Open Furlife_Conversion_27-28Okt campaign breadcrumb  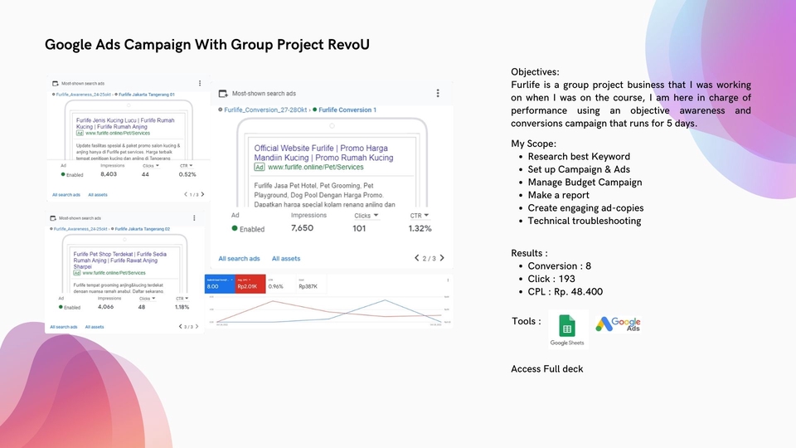point(265,110)
